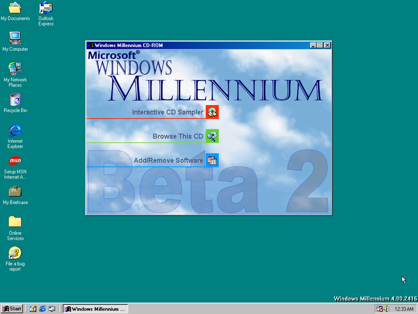This screenshot has height=314, width=418.
Task: Click the system clock in the tray
Action: tap(404, 309)
